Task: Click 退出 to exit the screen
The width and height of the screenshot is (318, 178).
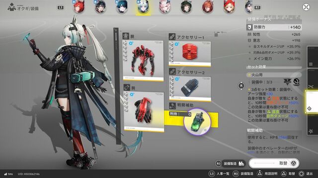Action: [306, 174]
